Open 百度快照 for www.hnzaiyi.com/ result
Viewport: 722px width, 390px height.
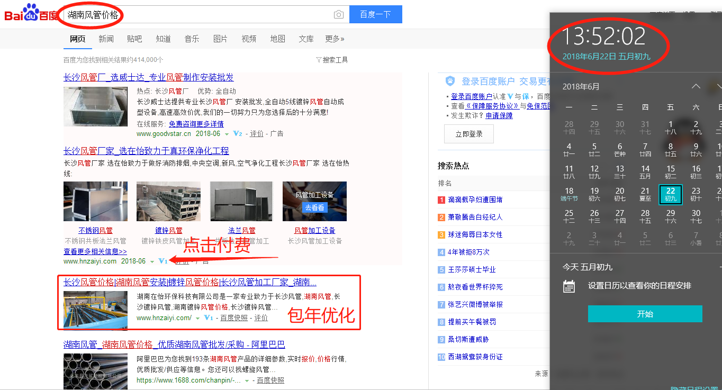[234, 318]
